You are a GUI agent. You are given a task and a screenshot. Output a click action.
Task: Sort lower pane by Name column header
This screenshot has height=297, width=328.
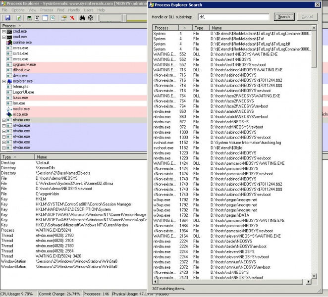click(91, 157)
